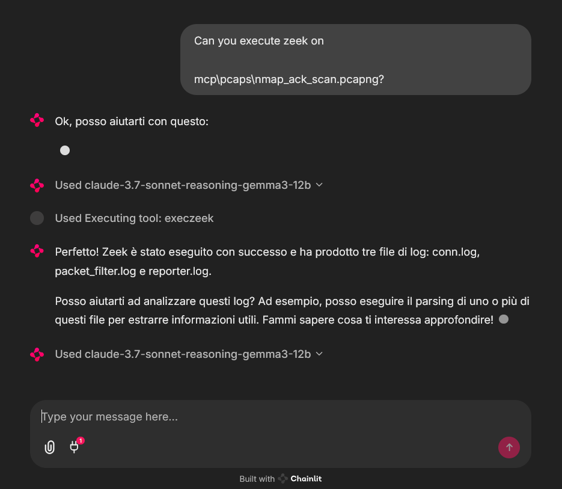This screenshot has height=489, width=562.
Task: Expand the last claude-3.7-sonnet step chevron
Action: coord(319,354)
